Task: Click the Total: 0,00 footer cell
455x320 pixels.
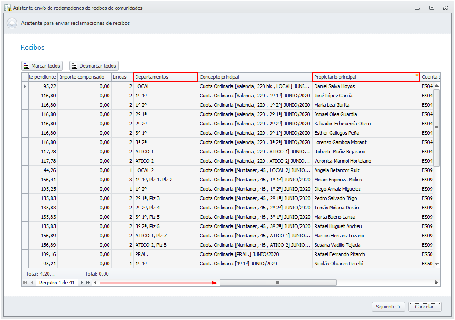Action: 96,273
